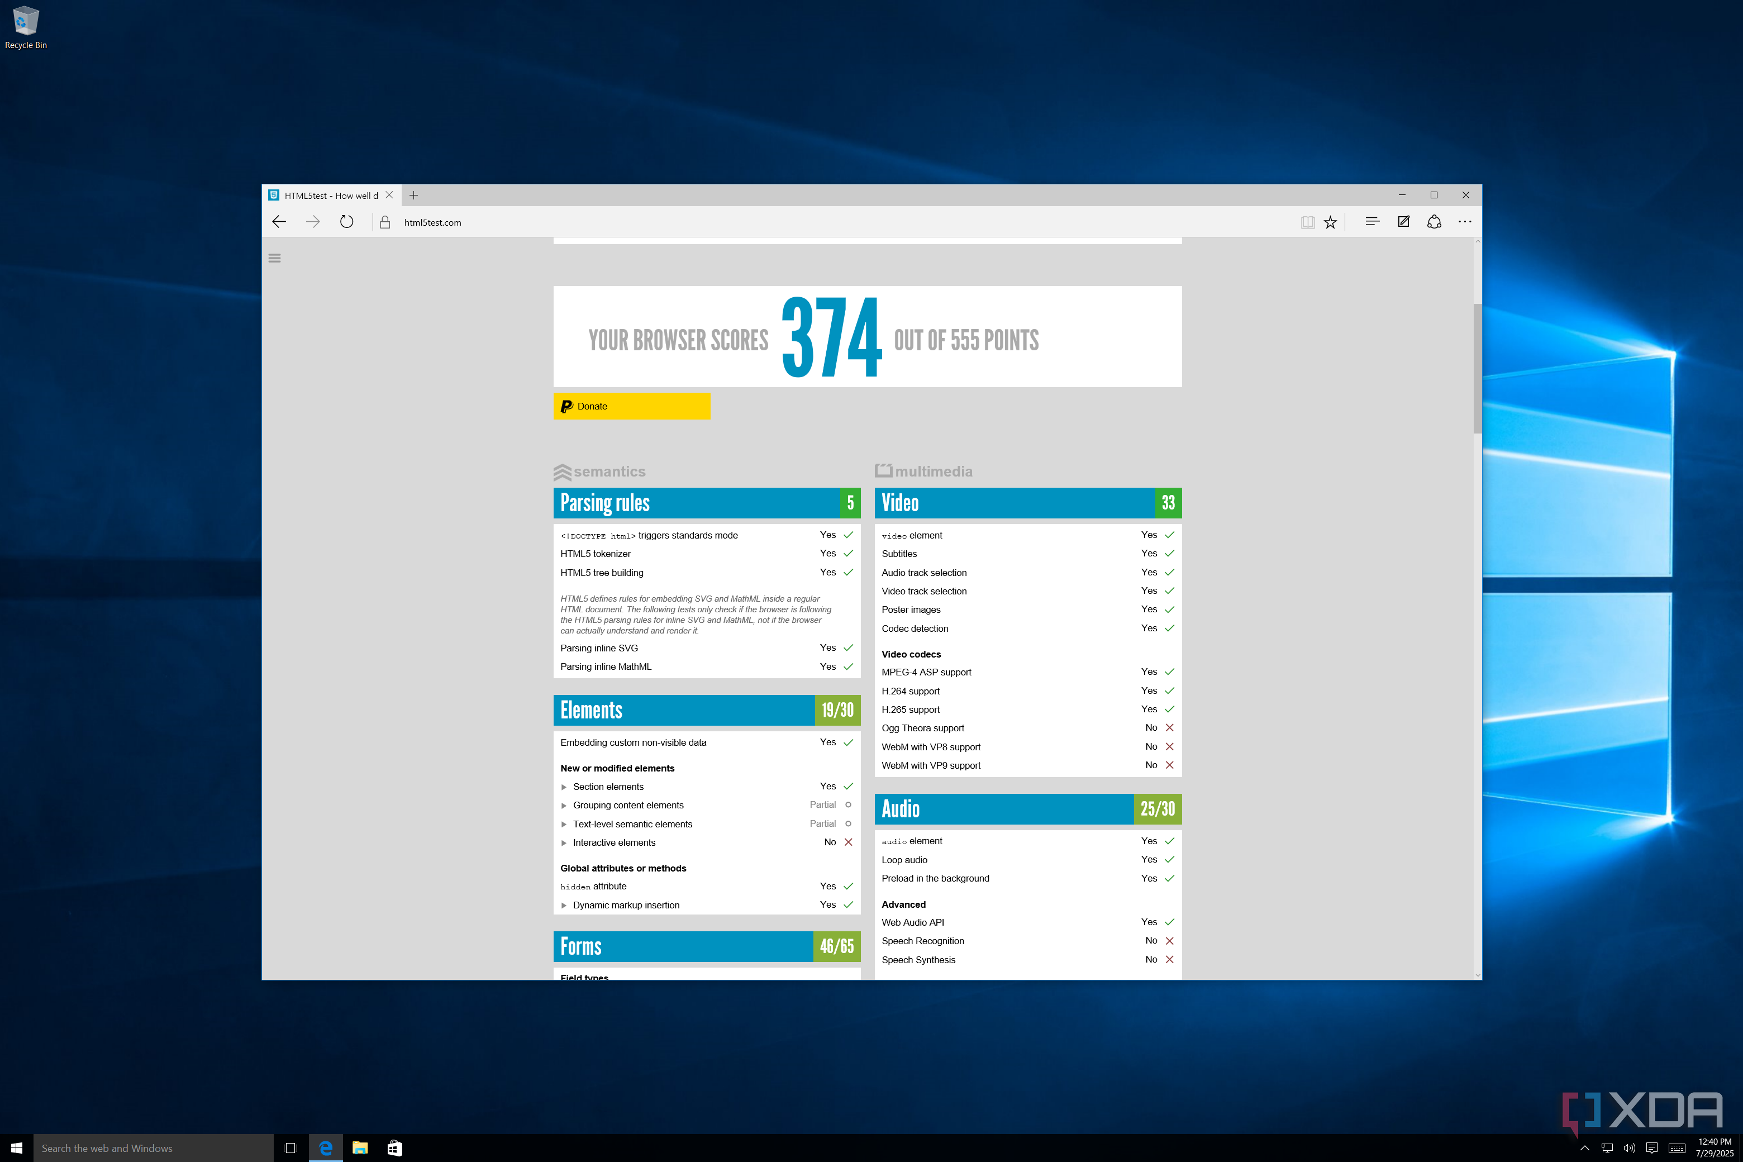Open Action Center notification icon
The width and height of the screenshot is (1743, 1162).
[x=1652, y=1148]
